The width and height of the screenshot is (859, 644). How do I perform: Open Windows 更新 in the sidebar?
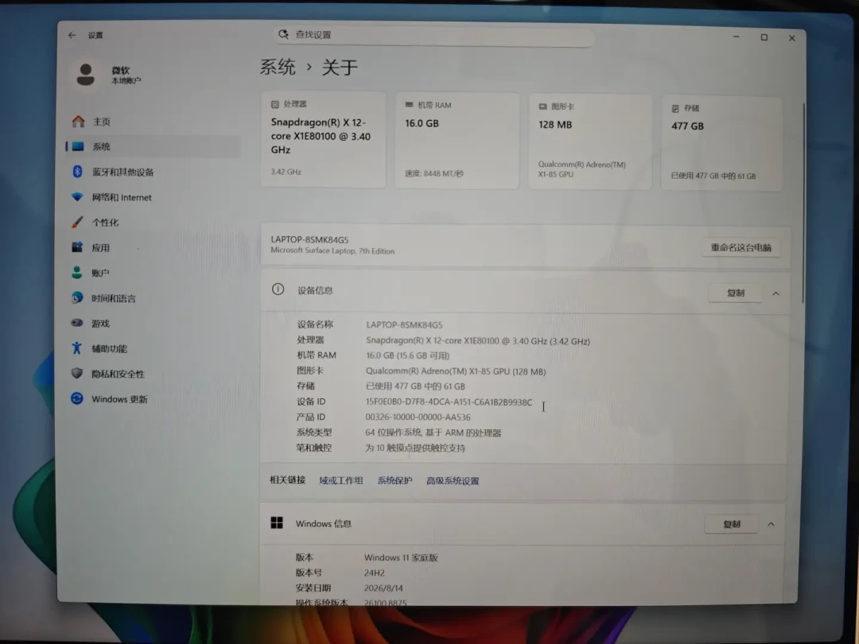pos(154,398)
